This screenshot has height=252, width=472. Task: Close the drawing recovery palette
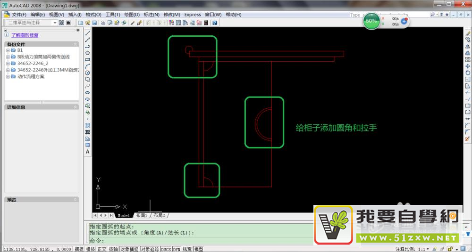click(78, 30)
